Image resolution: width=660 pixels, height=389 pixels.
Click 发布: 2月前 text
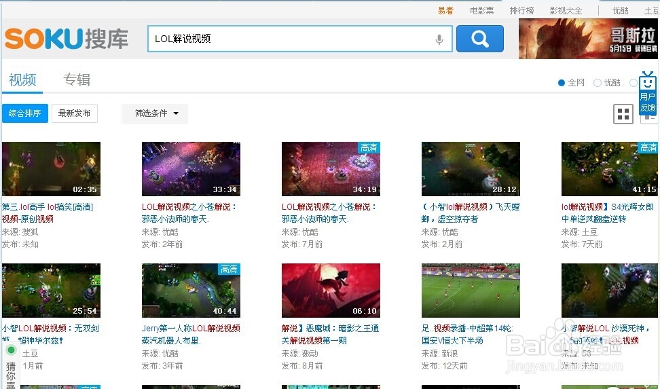pyautogui.click(x=442, y=244)
